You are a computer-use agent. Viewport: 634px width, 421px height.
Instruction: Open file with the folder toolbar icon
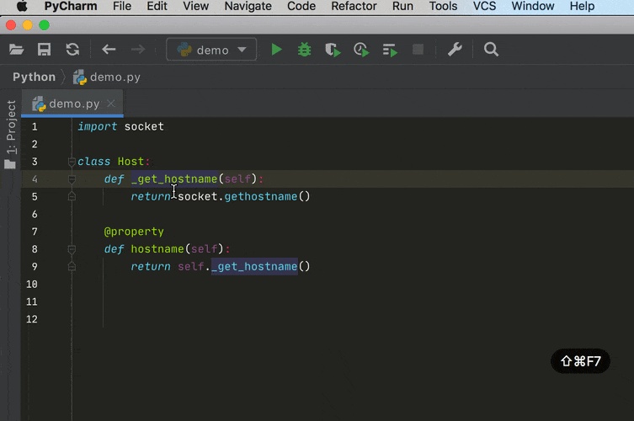pos(16,50)
